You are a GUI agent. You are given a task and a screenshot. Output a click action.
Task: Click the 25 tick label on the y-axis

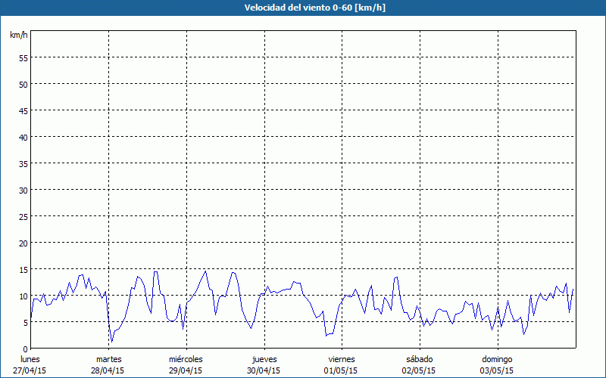23,217
